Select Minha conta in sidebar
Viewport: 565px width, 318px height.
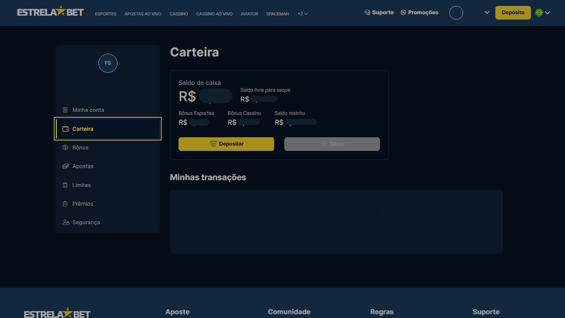tap(108, 110)
